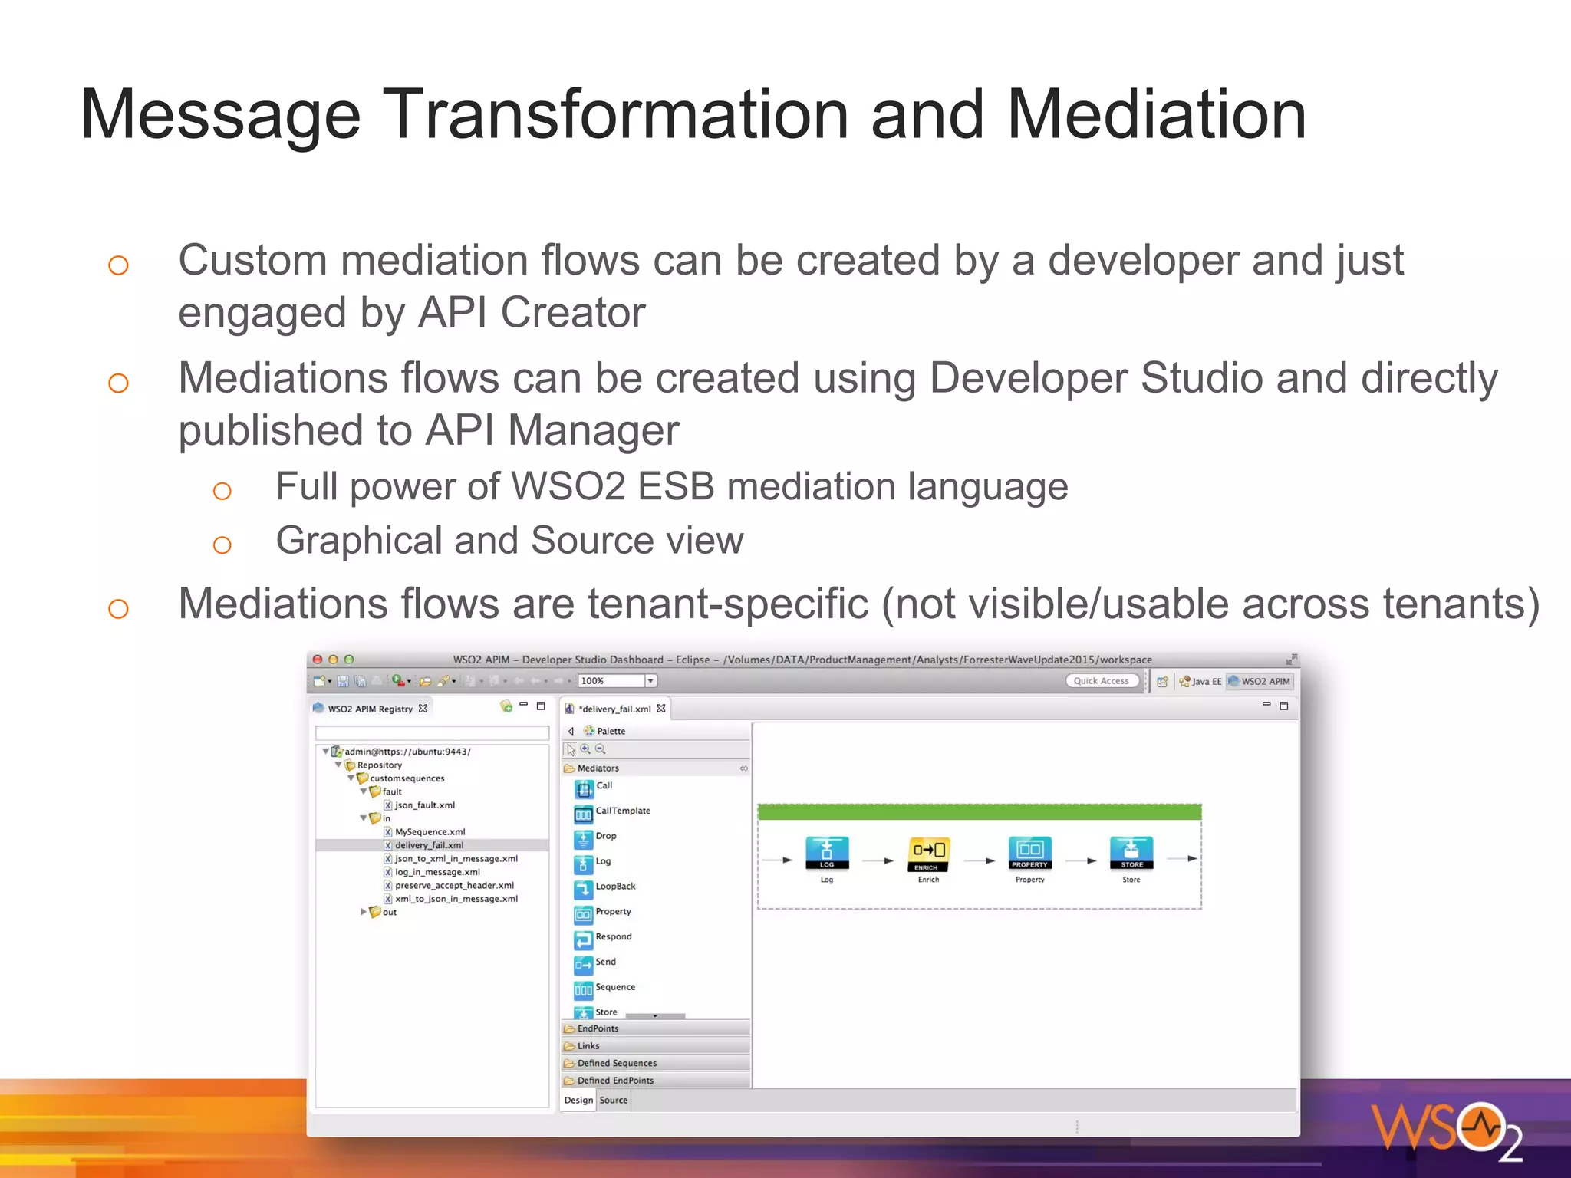
Task: Click the Store node in the sequence diagram
Action: click(1131, 853)
